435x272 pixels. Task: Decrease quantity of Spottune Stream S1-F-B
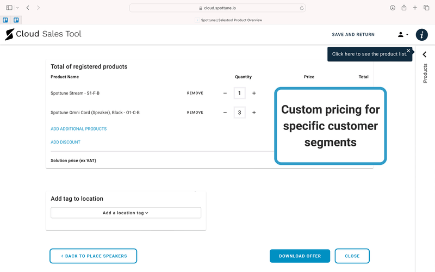pos(225,93)
